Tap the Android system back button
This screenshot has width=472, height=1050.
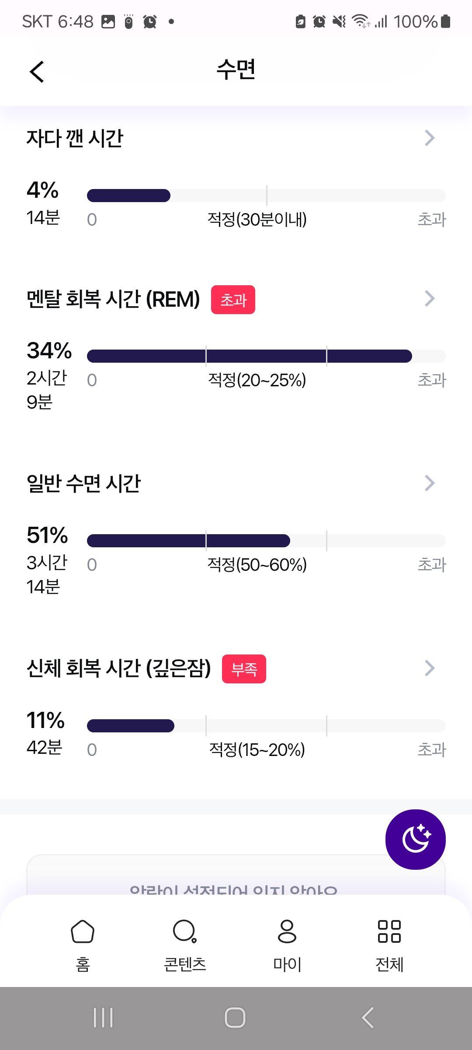tap(368, 1018)
